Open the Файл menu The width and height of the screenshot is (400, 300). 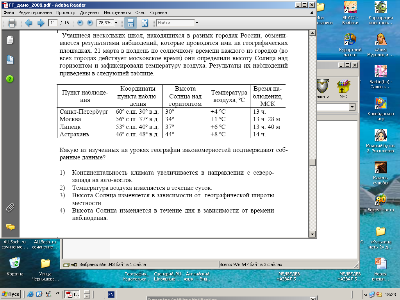click(x=9, y=12)
